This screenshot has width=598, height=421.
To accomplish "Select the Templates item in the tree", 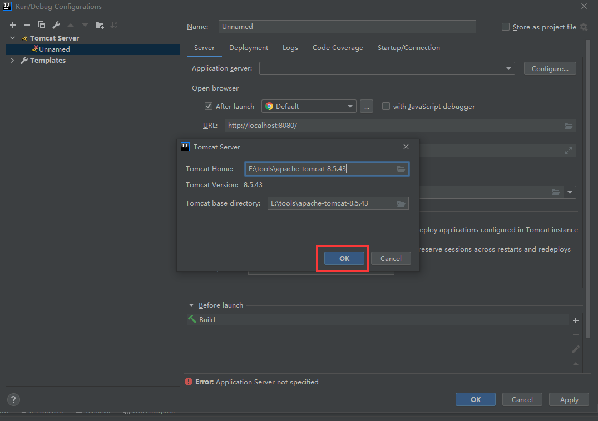I will click(x=48, y=60).
